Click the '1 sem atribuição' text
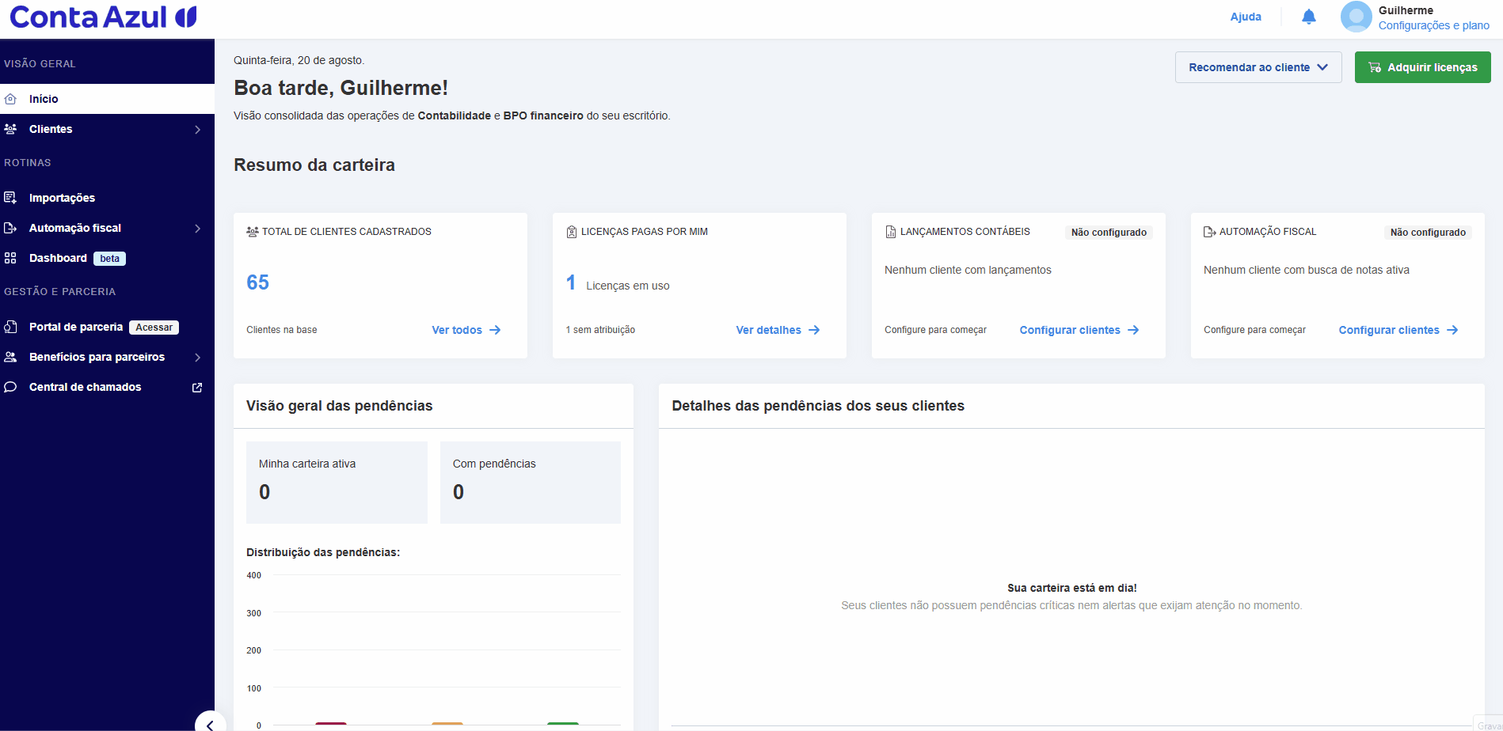1503x731 pixels. (600, 330)
